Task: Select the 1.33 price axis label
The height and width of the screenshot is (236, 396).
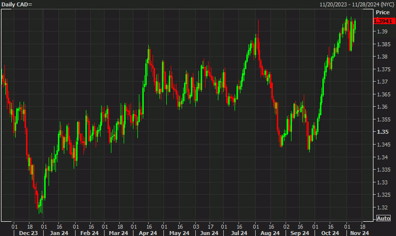Action: coord(382,182)
